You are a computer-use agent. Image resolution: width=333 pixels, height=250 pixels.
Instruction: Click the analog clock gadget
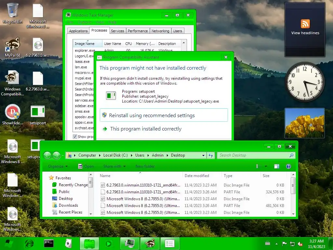pyautogui.click(x=304, y=82)
